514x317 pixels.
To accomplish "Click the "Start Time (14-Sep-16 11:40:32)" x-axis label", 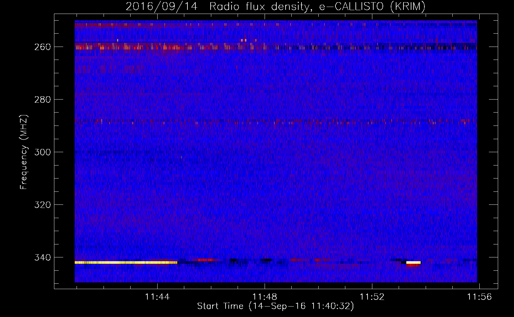I will 275,306.
